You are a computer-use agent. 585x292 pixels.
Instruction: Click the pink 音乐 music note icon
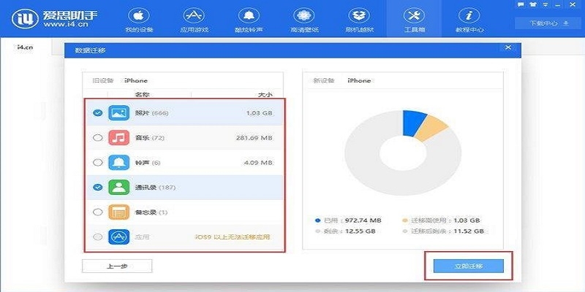click(118, 137)
